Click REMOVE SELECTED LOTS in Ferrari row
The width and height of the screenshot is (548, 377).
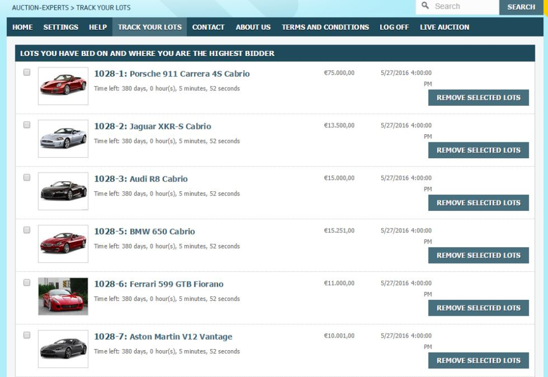(478, 308)
